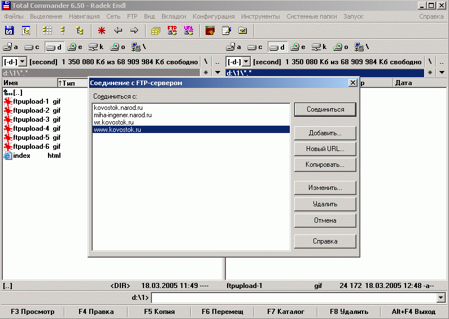449x319 pixels.
Task: Click the Добавить... button
Action: coord(325,133)
